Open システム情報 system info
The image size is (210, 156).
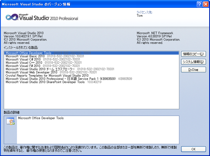(x=193, y=62)
